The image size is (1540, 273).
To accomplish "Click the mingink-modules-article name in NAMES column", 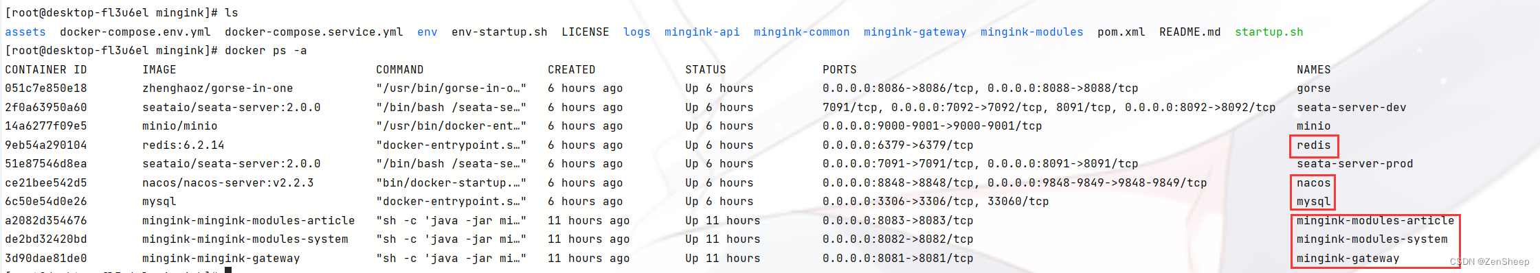I will click(1375, 220).
